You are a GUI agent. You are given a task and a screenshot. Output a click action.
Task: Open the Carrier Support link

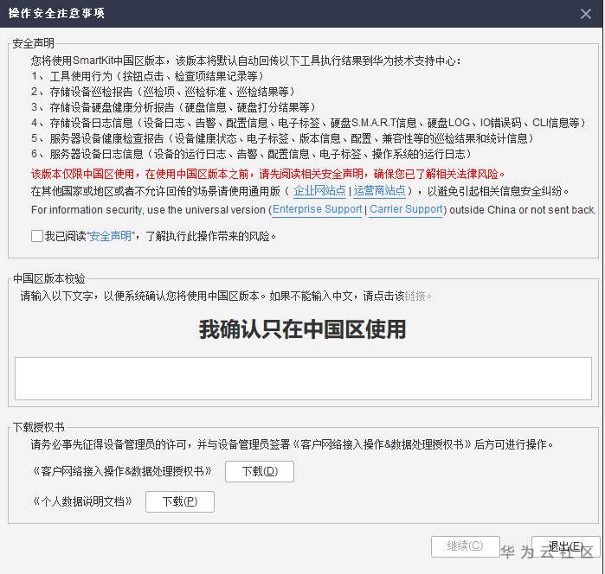pyautogui.click(x=406, y=209)
